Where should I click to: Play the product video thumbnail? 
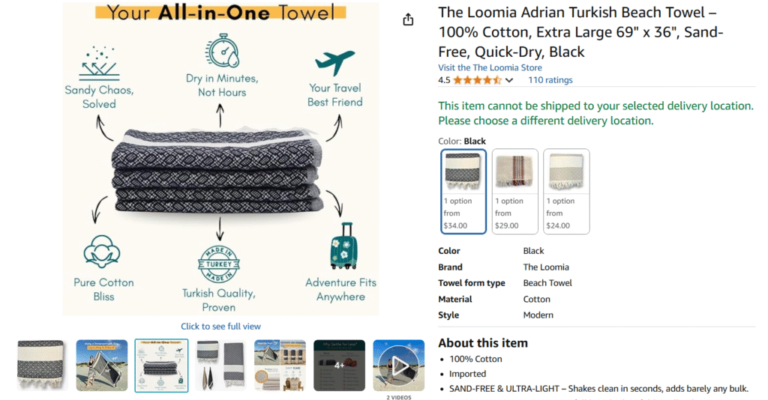point(399,366)
